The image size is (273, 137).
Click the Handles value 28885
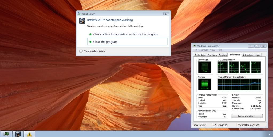[x=258, y=98]
